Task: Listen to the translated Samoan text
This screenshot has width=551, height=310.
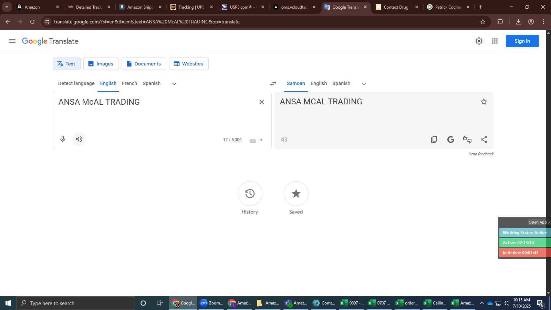Action: [284, 139]
